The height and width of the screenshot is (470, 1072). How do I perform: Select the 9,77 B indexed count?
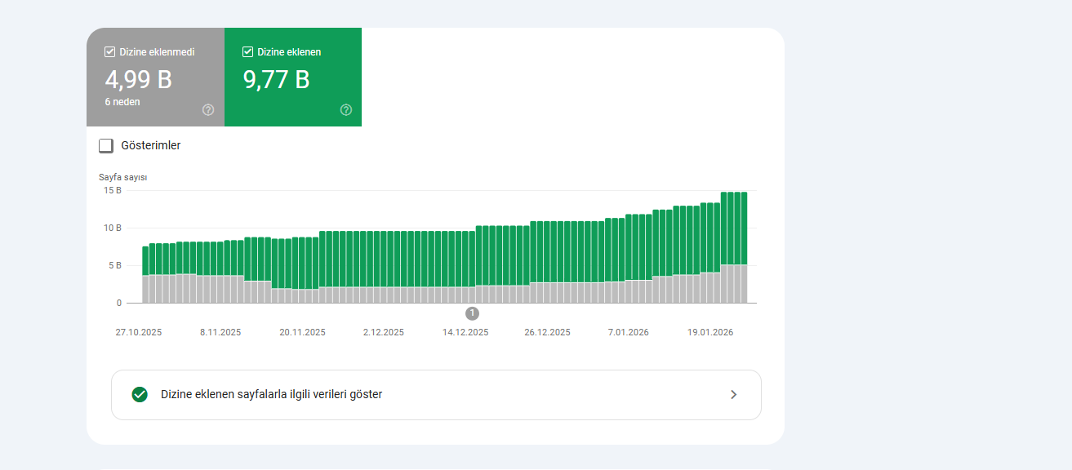coord(276,80)
